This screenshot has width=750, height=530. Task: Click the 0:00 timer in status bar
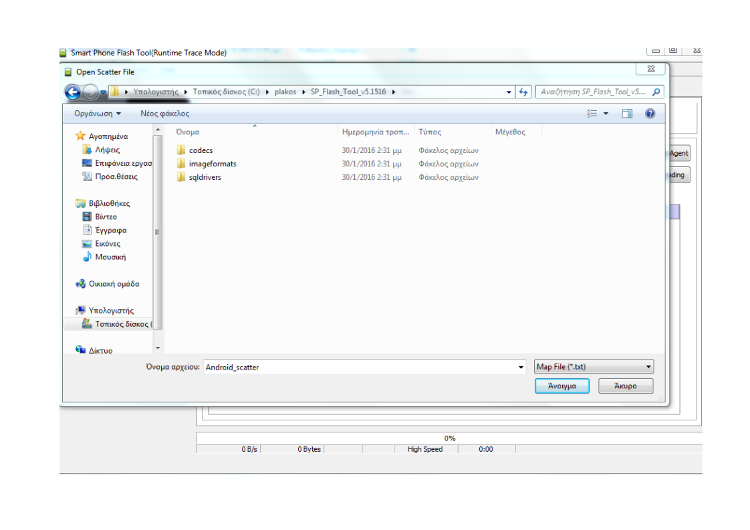[485, 449]
